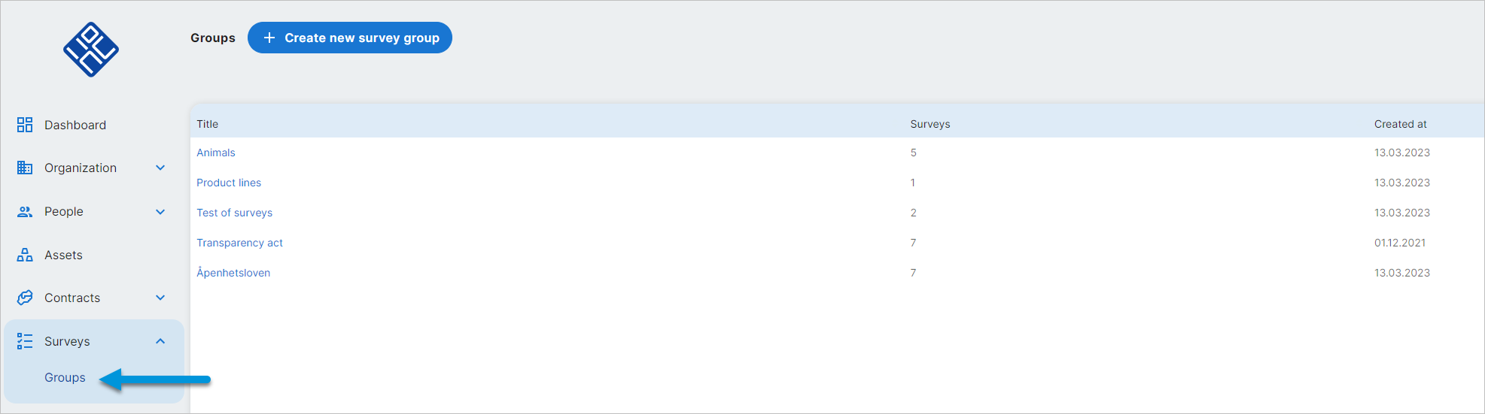Viewport: 1485px width, 414px height.
Task: Expand the People submenu chevron
Action: 160,212
